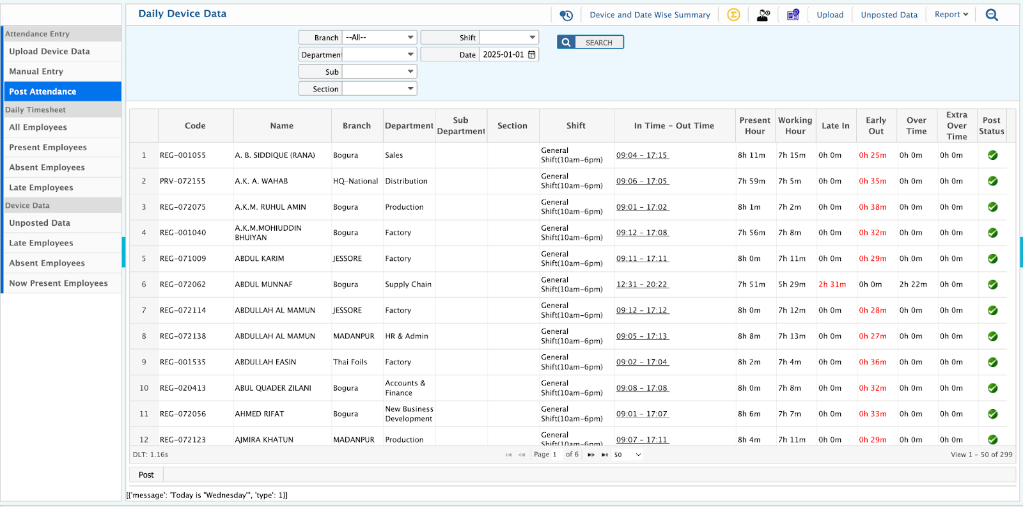Open Upload Device Data in sidebar
The width and height of the screenshot is (1023, 507).
click(49, 52)
